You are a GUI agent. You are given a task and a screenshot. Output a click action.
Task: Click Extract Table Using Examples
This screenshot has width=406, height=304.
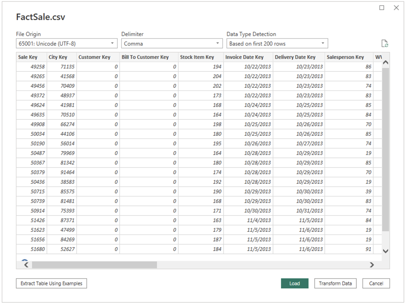coord(51,283)
